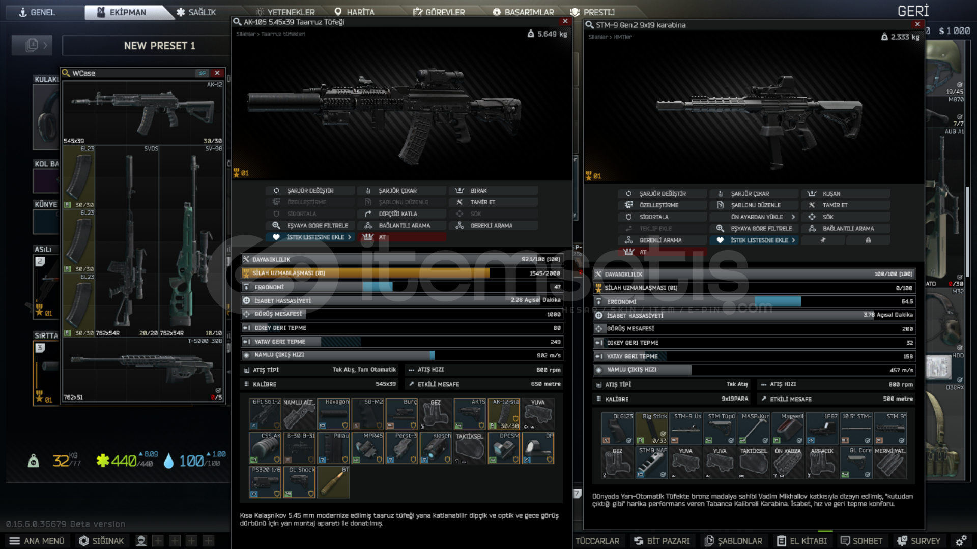Click GERİ button at top right

[x=913, y=11]
